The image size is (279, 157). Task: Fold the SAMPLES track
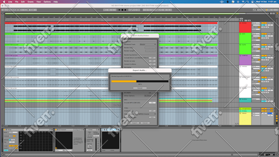pyautogui.click(x=240, y=56)
